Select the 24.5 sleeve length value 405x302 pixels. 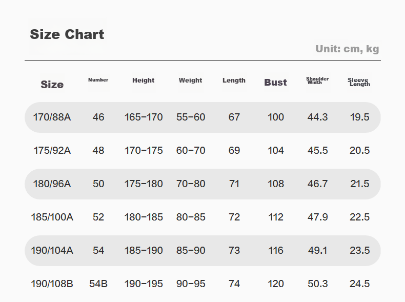tap(359, 284)
